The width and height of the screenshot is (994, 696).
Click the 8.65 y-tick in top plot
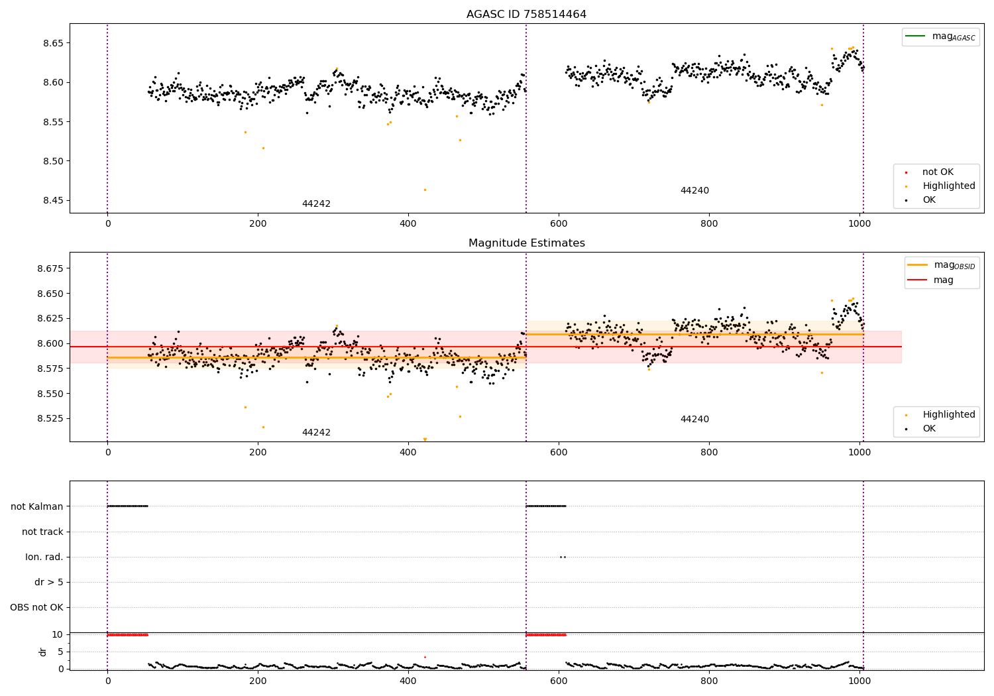point(53,43)
